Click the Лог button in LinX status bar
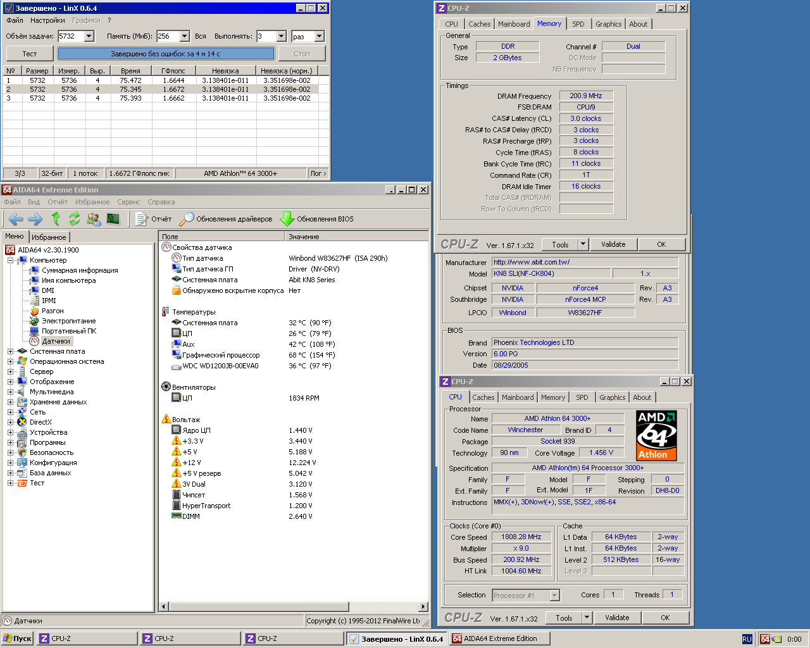The width and height of the screenshot is (810, 648). click(x=318, y=173)
